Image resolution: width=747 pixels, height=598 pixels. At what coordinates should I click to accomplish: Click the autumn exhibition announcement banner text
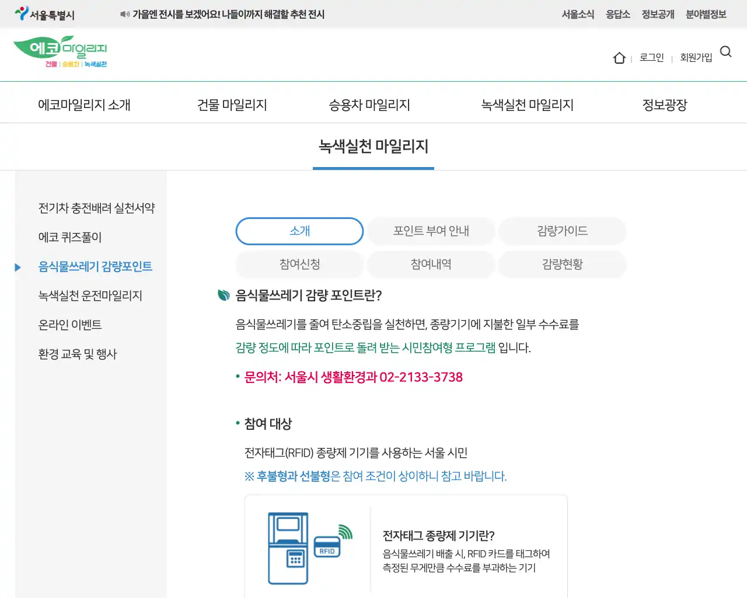tap(229, 14)
